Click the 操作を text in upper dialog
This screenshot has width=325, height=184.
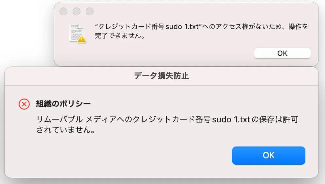(x=298, y=27)
